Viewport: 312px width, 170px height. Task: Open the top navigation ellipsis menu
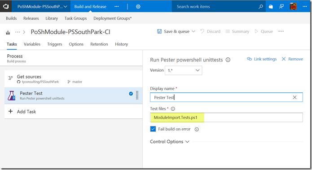[x=117, y=7]
